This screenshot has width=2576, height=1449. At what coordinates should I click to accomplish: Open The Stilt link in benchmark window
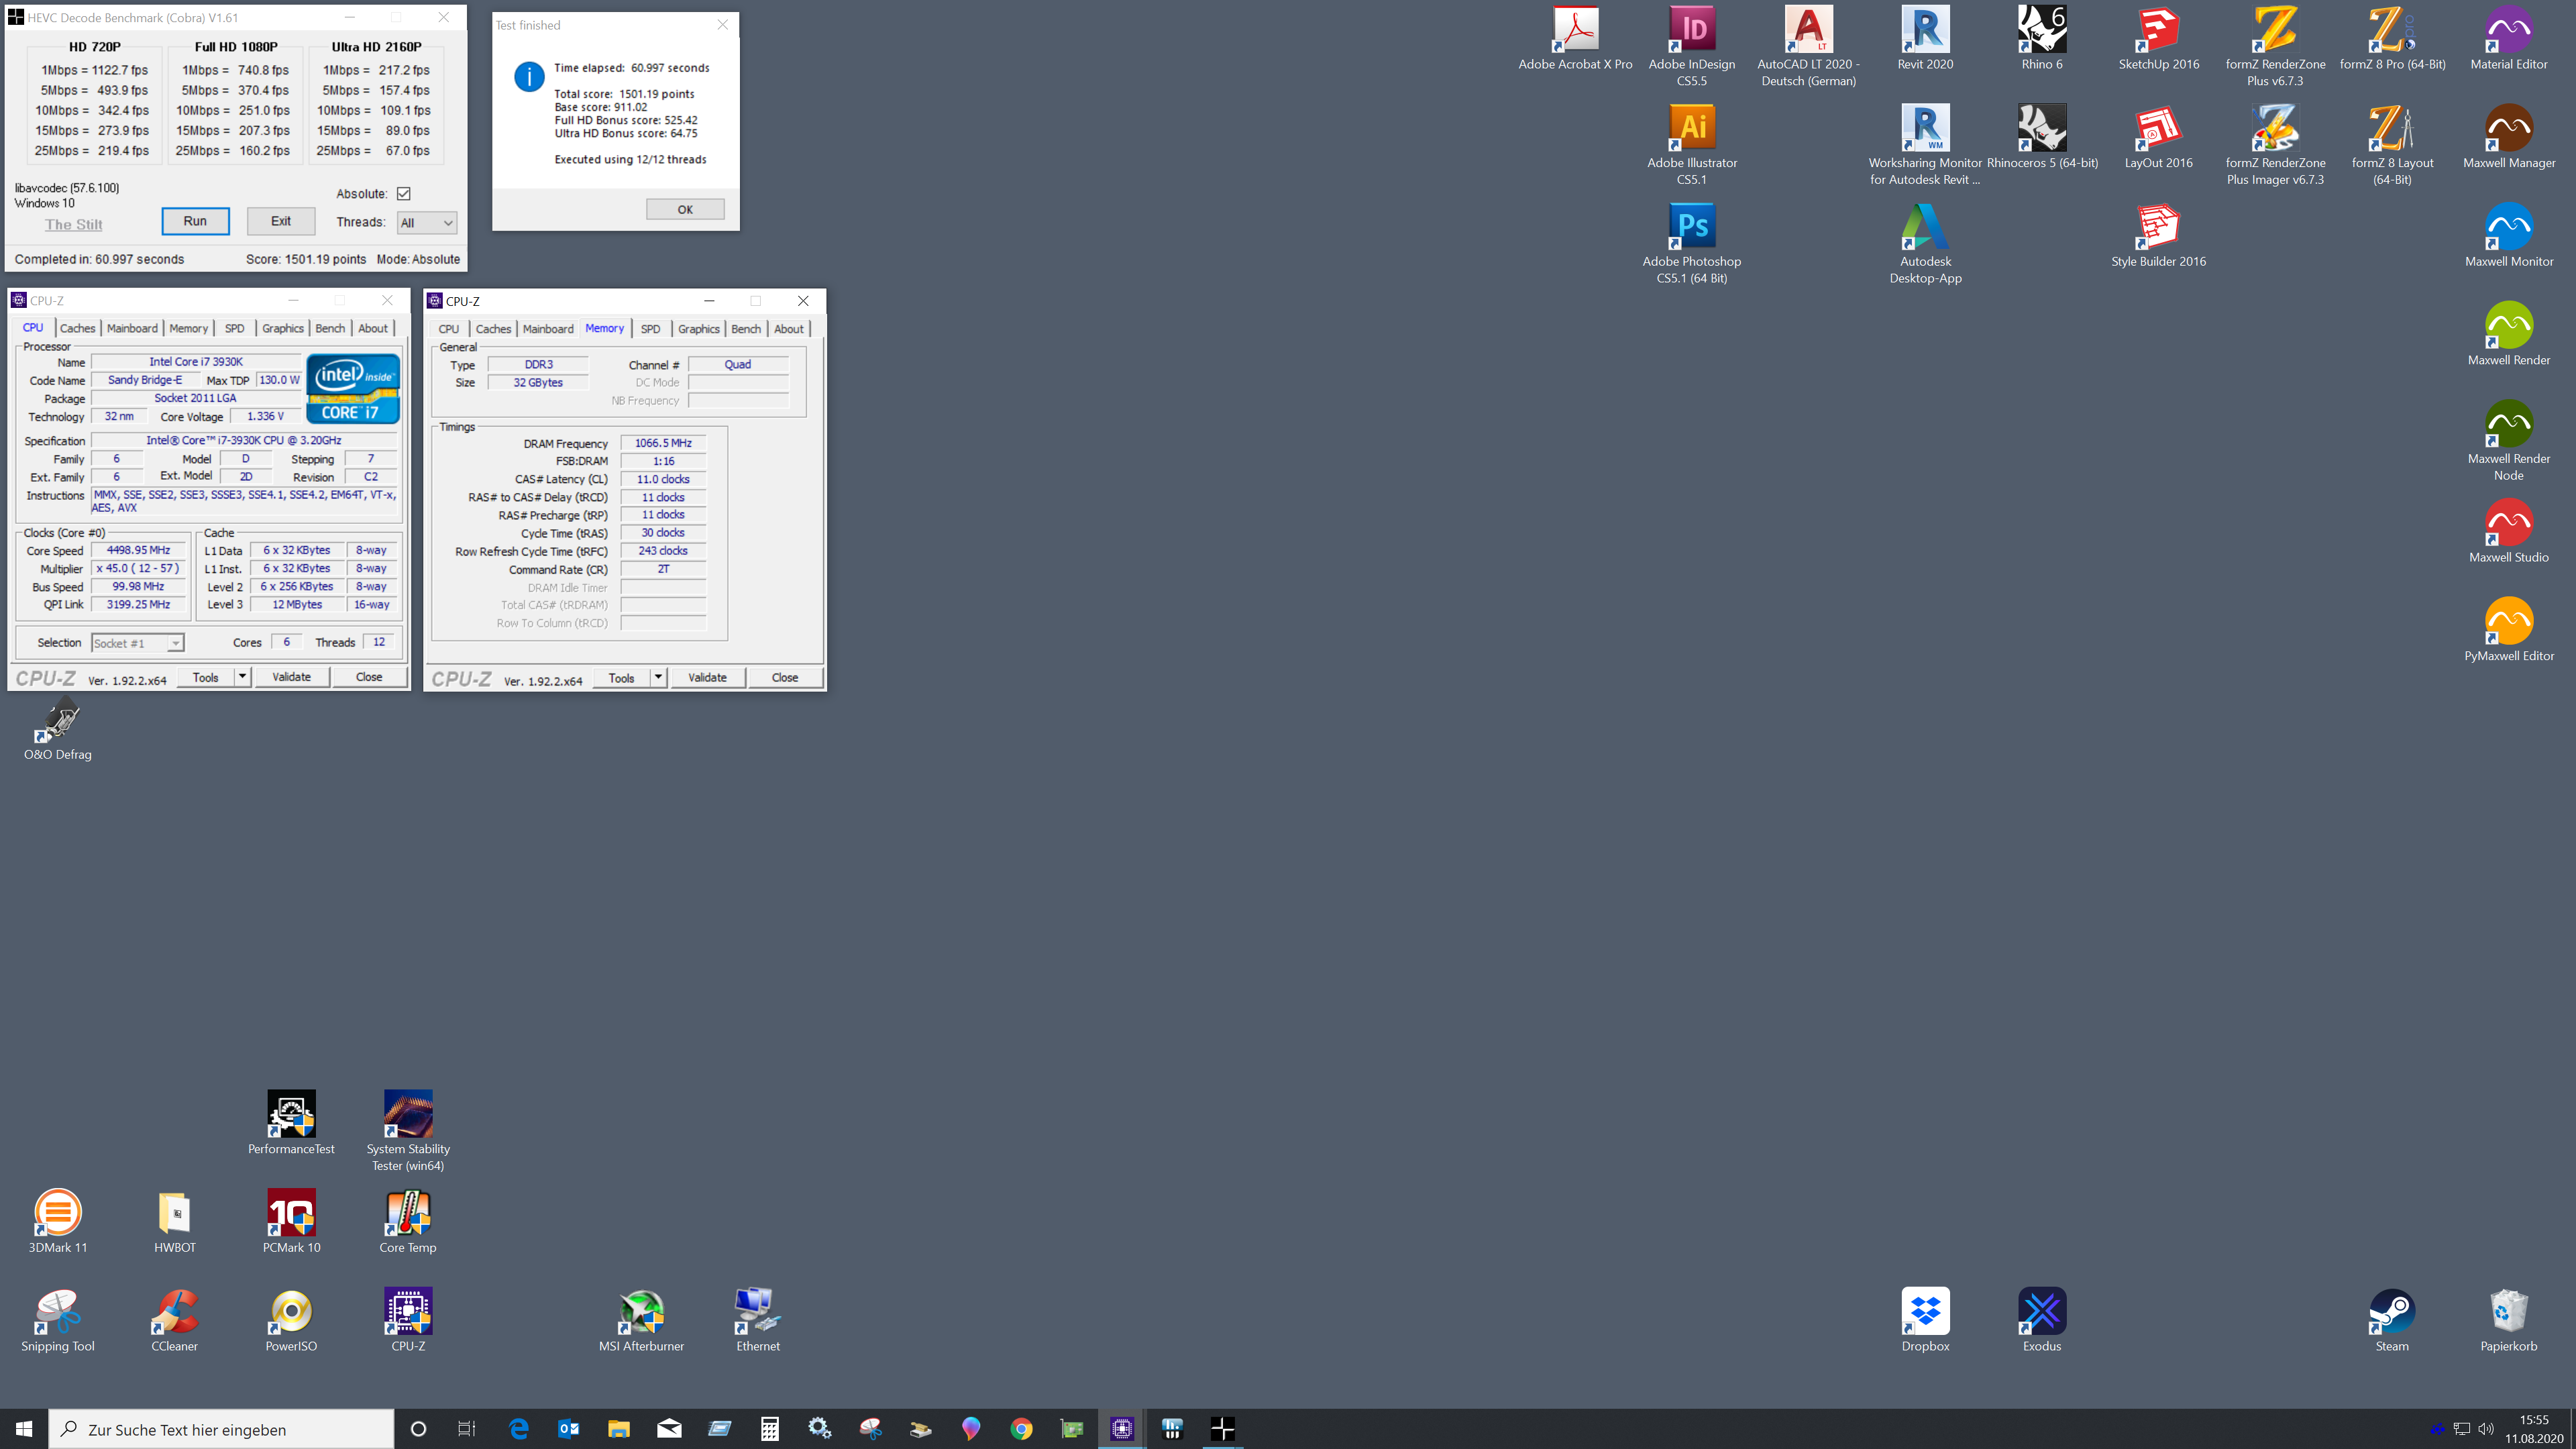(73, 224)
